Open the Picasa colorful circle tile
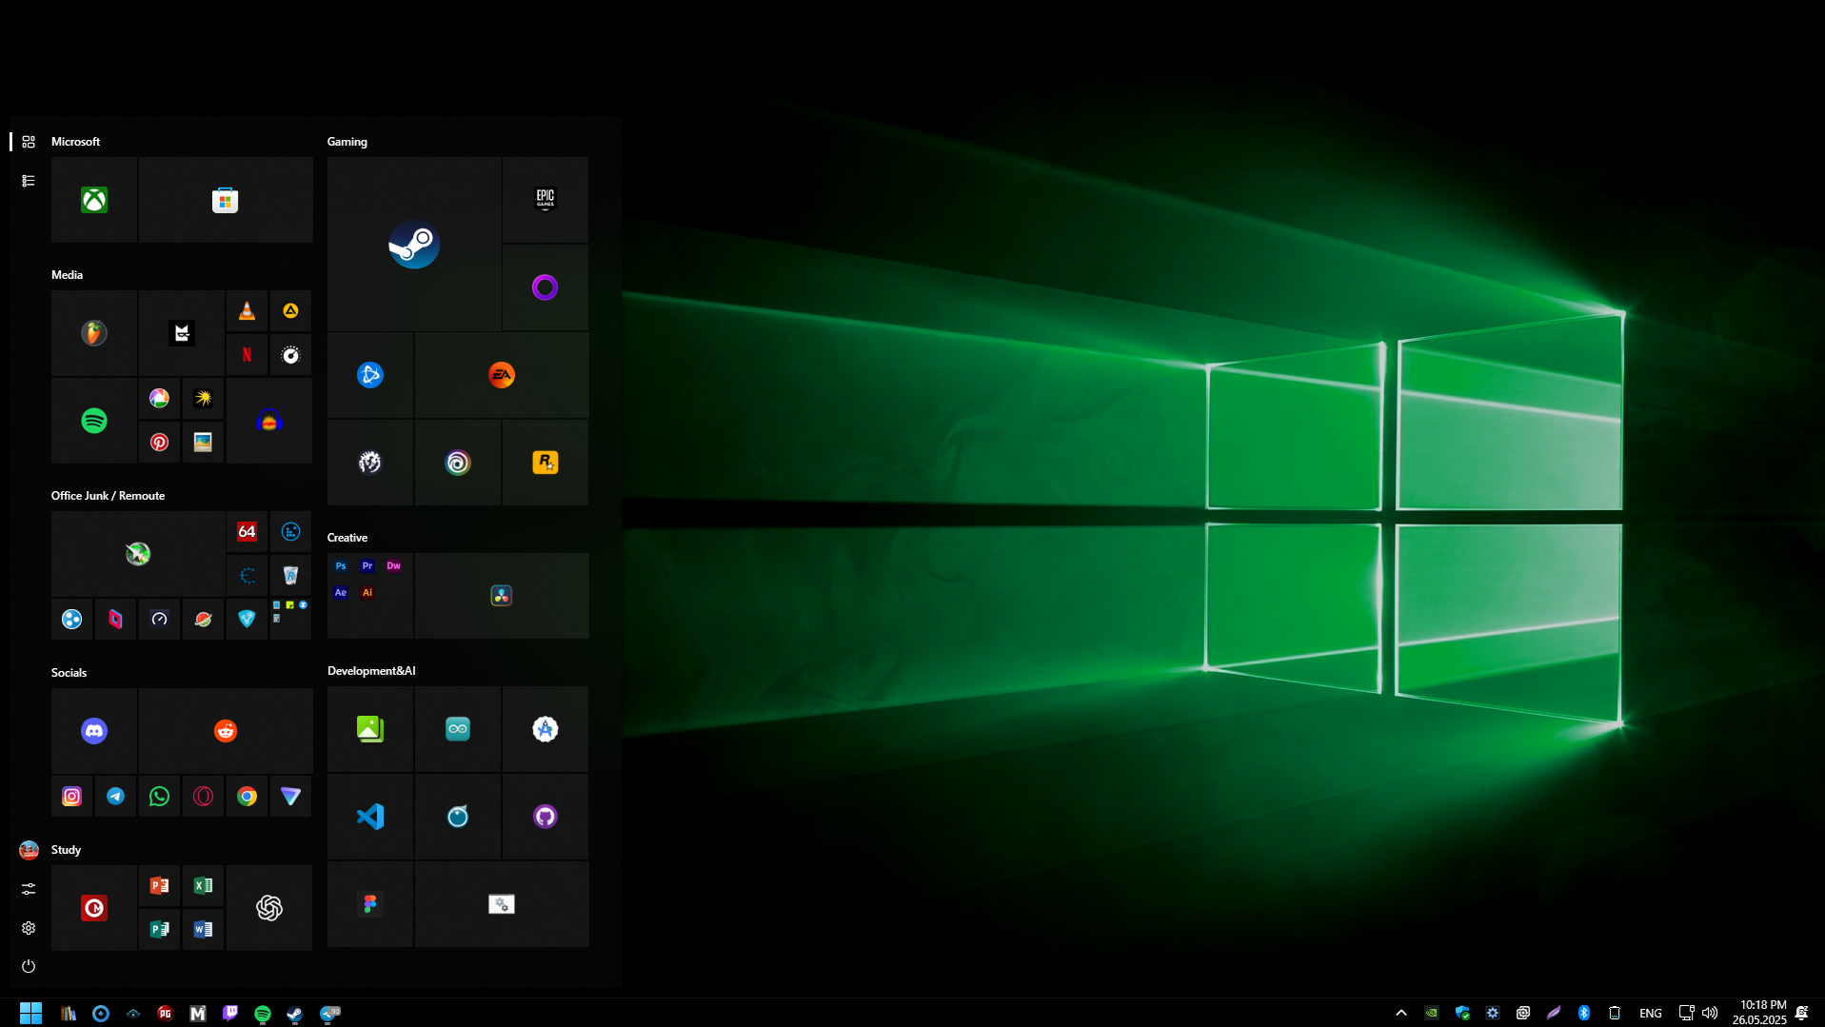Viewport: 1825px width, 1027px height. click(159, 399)
